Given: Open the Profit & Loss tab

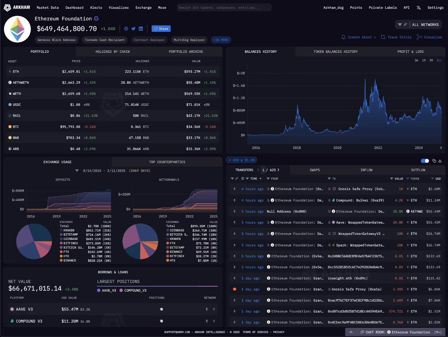Looking at the screenshot, I should click(x=410, y=52).
